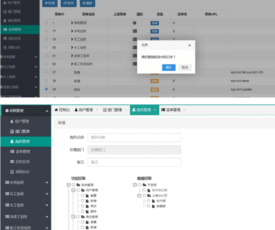This screenshot has width=275, height=230.
Task: Close the 角色管理 tab
Action: coord(155,110)
